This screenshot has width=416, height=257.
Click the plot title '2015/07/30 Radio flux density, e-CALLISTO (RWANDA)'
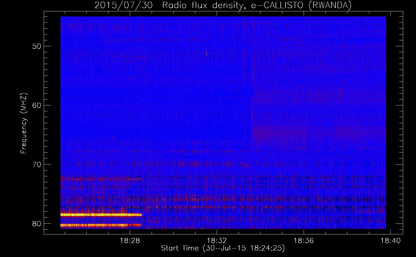pyautogui.click(x=223, y=5)
